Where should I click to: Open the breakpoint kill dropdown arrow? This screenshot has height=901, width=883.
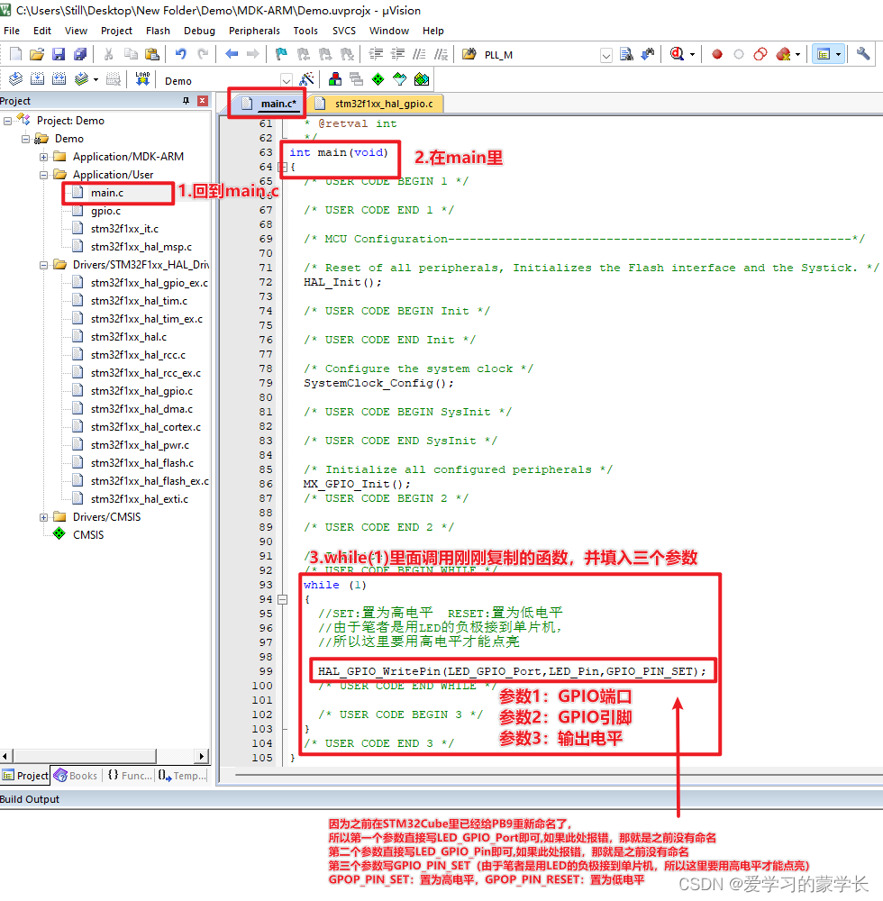coord(798,55)
